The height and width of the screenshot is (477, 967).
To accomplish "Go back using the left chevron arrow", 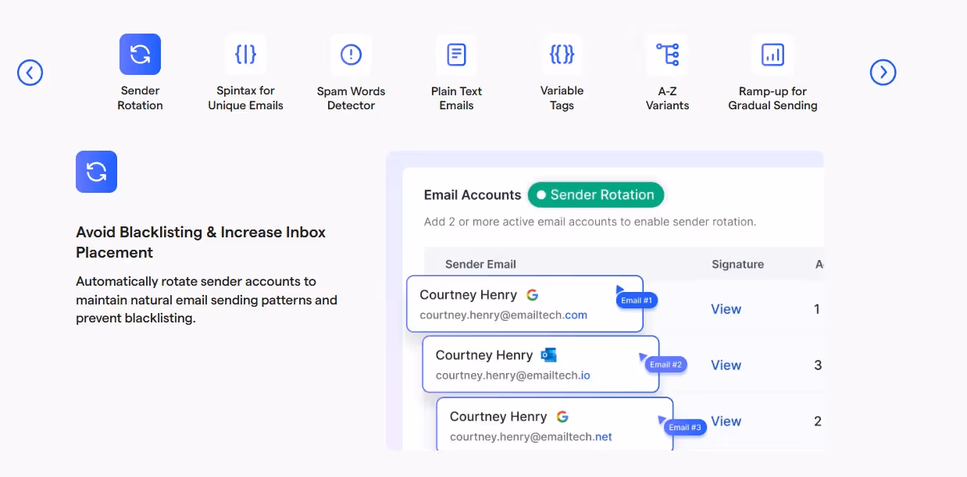I will pyautogui.click(x=30, y=72).
